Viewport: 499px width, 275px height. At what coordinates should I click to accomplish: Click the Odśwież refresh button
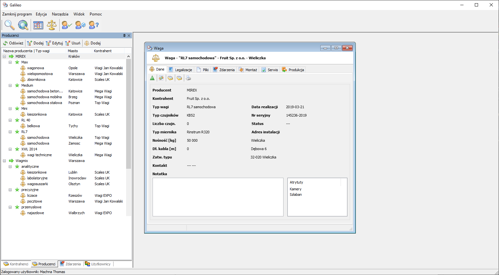pyautogui.click(x=13, y=43)
